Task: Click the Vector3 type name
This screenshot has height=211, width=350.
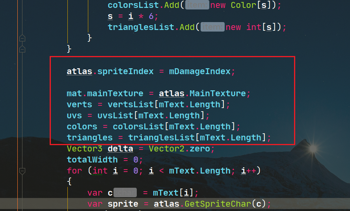Action: pyautogui.click(x=85, y=149)
